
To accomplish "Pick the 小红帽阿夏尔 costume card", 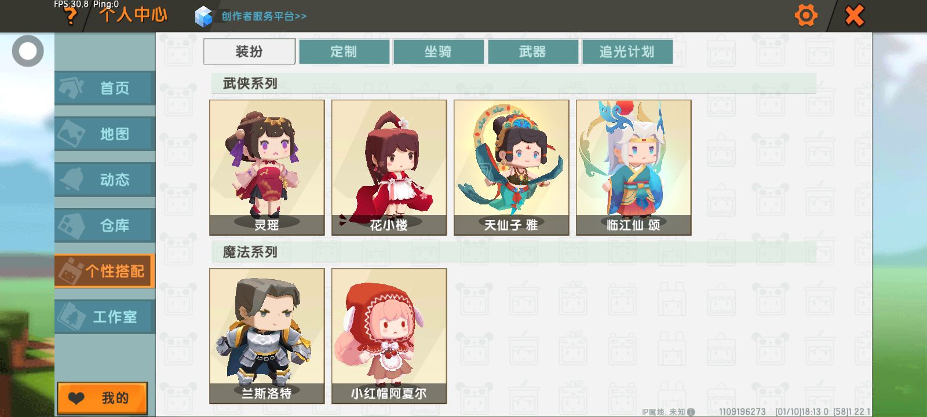I will tap(389, 336).
